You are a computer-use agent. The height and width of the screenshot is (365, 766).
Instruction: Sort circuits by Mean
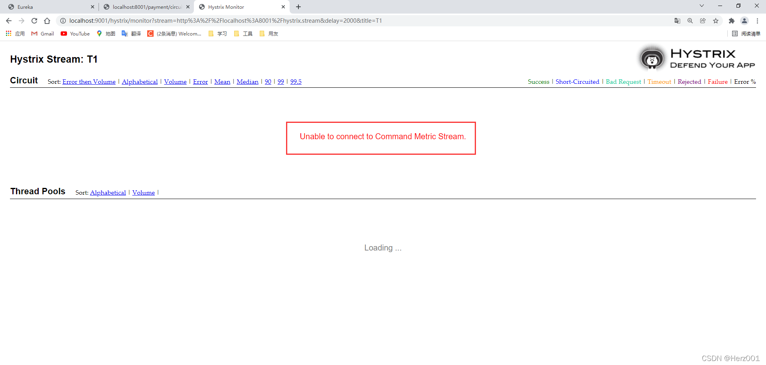coord(222,82)
